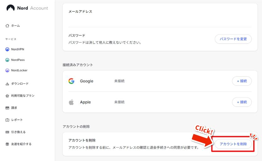Click the Google logo in connected accounts

[x=71, y=81]
